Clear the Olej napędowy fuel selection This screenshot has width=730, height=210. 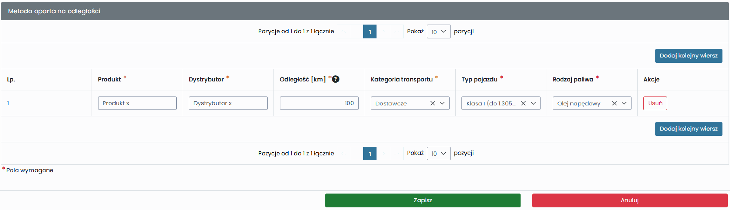(x=614, y=103)
